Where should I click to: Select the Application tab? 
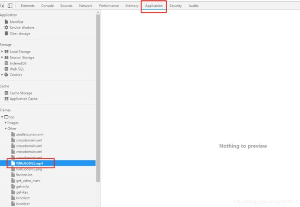tap(154, 6)
